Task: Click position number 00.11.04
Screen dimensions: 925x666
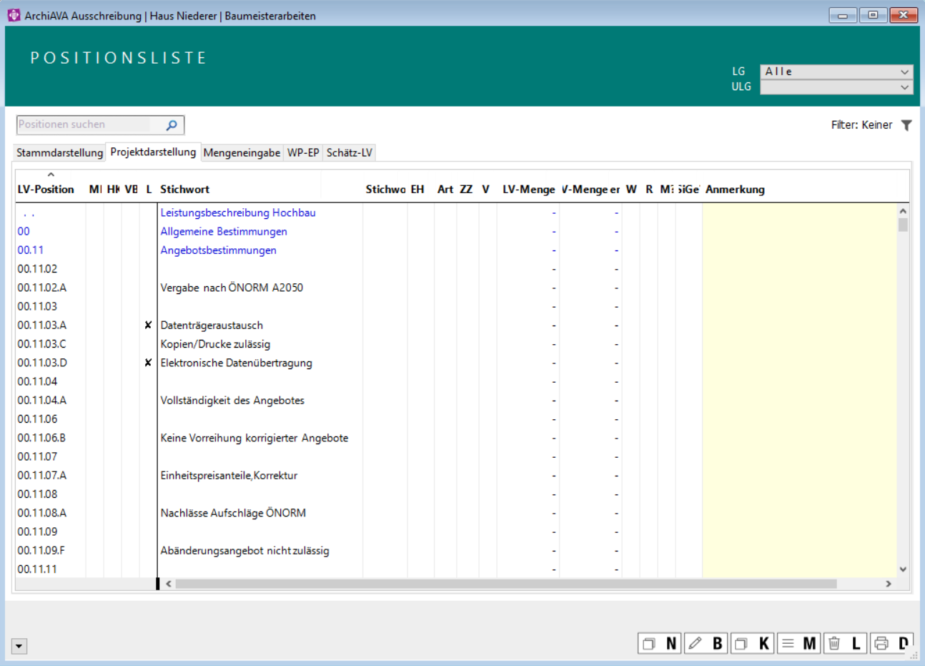Action: tap(37, 381)
